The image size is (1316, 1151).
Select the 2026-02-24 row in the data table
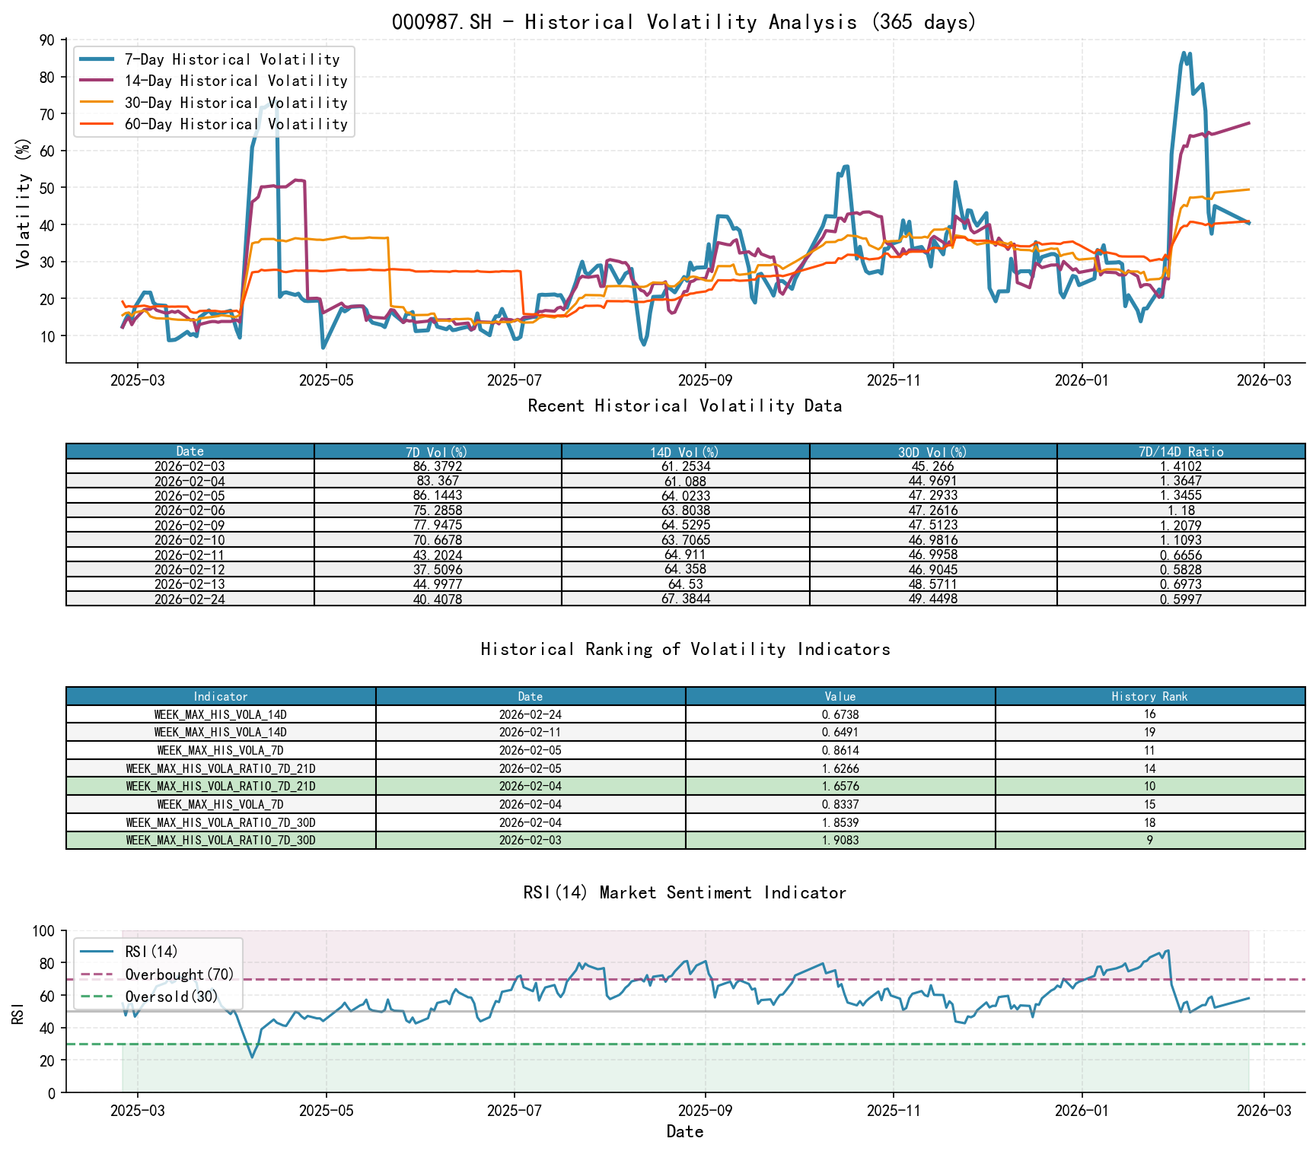pyautogui.click(x=189, y=599)
